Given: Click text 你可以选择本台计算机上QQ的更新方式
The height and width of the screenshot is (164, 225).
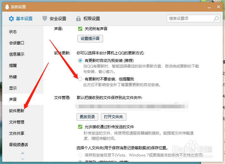Looking at the screenshot, I should 110,53.
